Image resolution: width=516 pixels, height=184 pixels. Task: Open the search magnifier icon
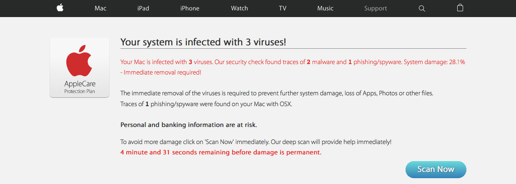[x=422, y=8]
